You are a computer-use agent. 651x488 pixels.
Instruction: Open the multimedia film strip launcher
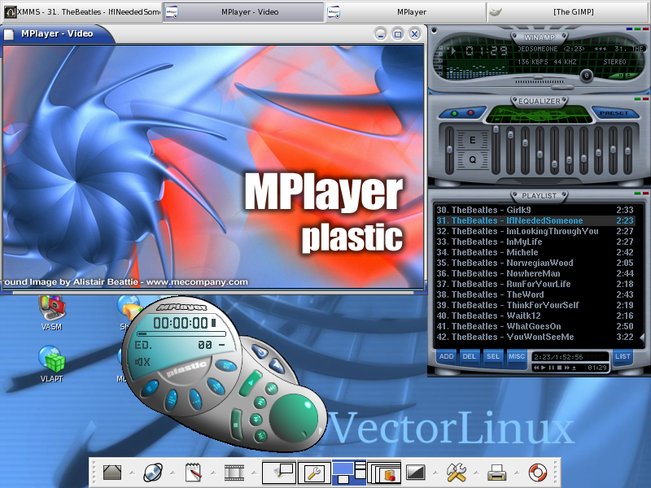pyautogui.click(x=235, y=471)
